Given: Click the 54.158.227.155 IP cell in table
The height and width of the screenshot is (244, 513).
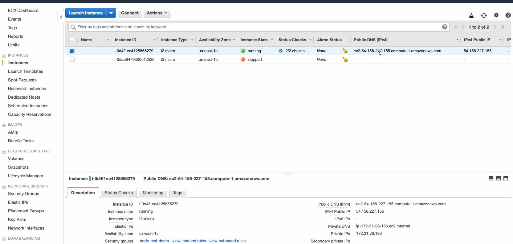Looking at the screenshot, I should (478, 51).
